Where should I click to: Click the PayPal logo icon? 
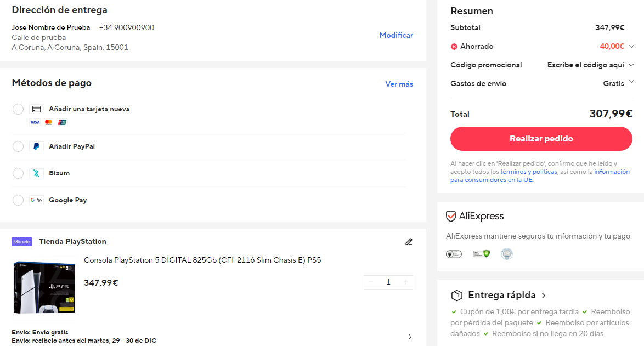coord(36,146)
